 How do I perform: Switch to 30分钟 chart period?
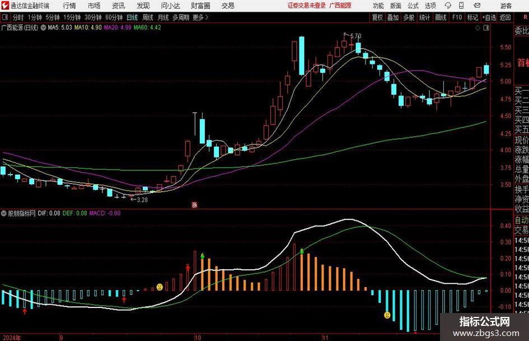pos(93,17)
